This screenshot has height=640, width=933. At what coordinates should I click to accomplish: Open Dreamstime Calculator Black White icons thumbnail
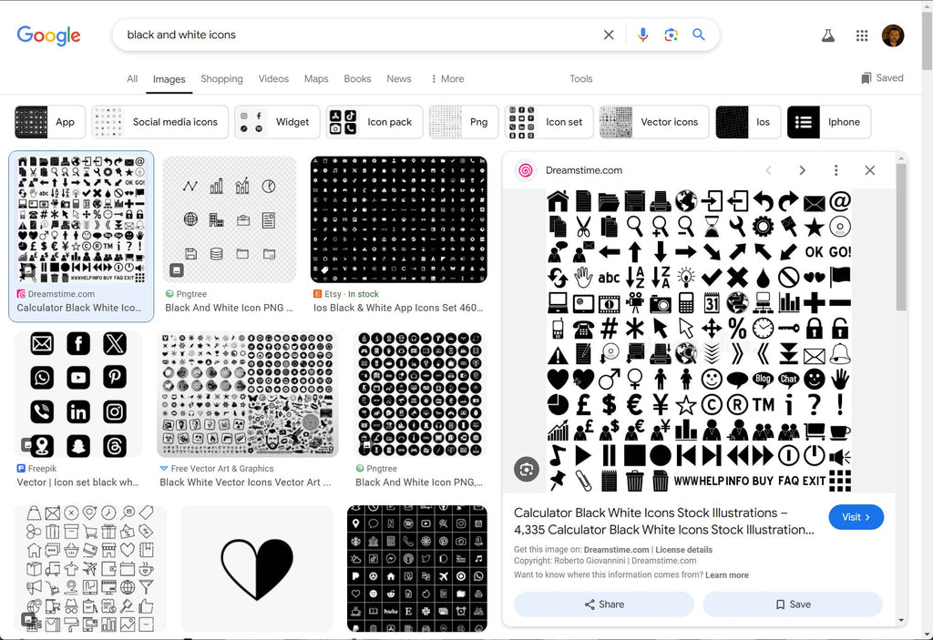81,218
